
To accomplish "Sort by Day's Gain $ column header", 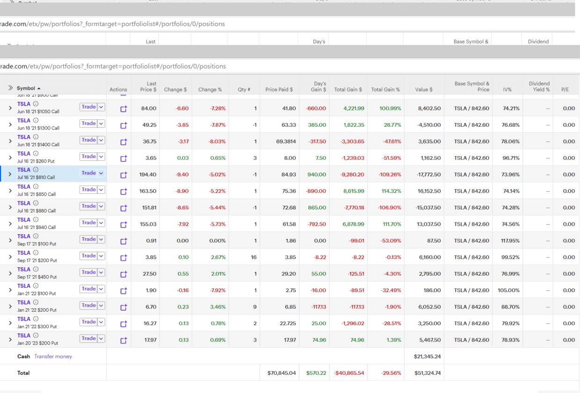I will [319, 86].
